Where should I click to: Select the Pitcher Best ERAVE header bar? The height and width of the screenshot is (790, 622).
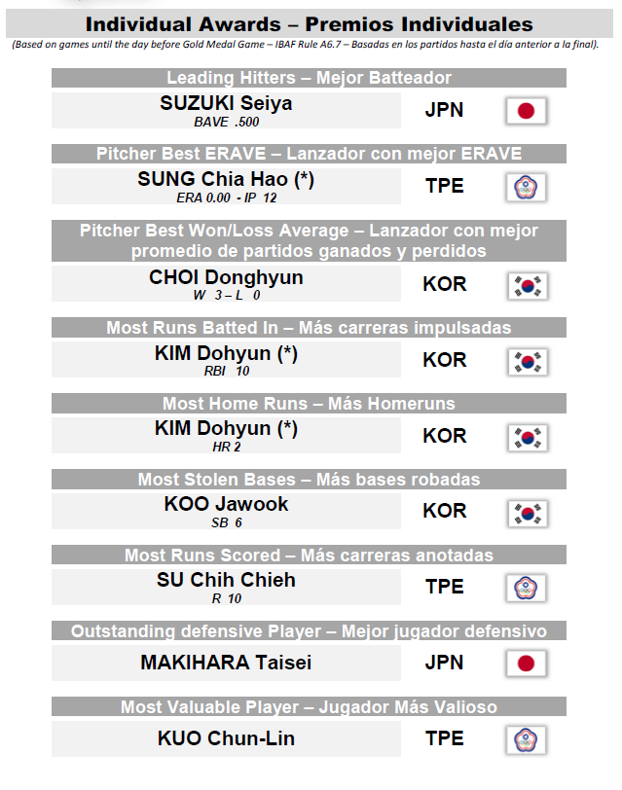coord(309,154)
